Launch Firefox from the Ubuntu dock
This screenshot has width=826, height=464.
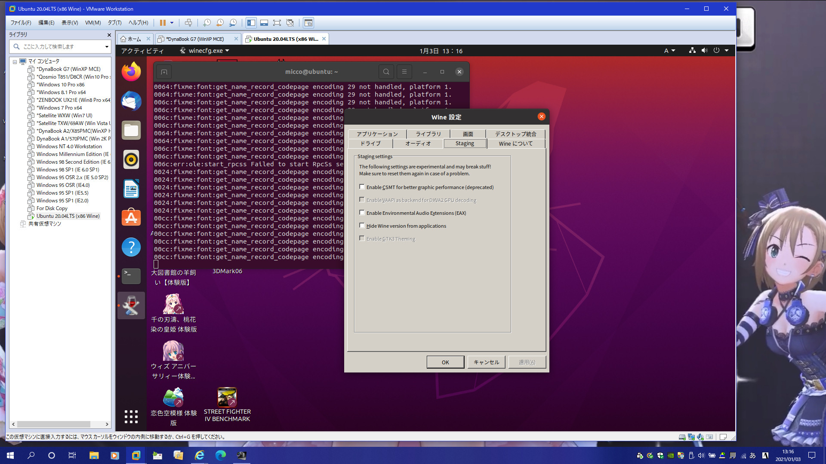[x=131, y=71]
